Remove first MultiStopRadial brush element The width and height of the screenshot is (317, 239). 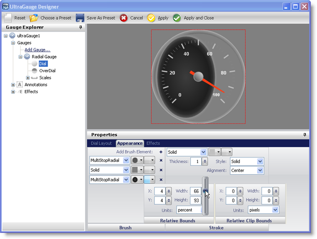point(161,160)
